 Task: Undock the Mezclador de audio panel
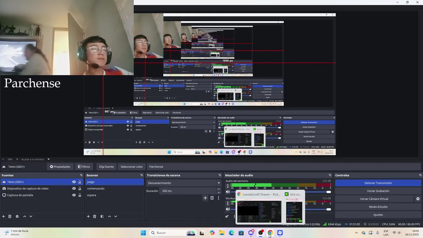tap(330, 175)
